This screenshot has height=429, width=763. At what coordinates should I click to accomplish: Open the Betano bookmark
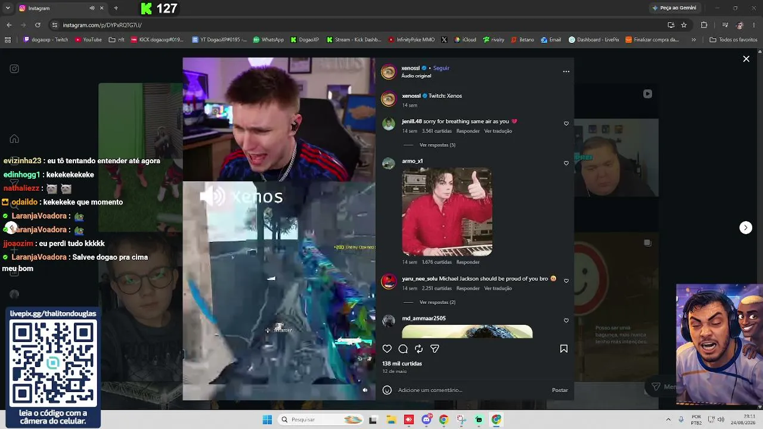click(x=522, y=40)
